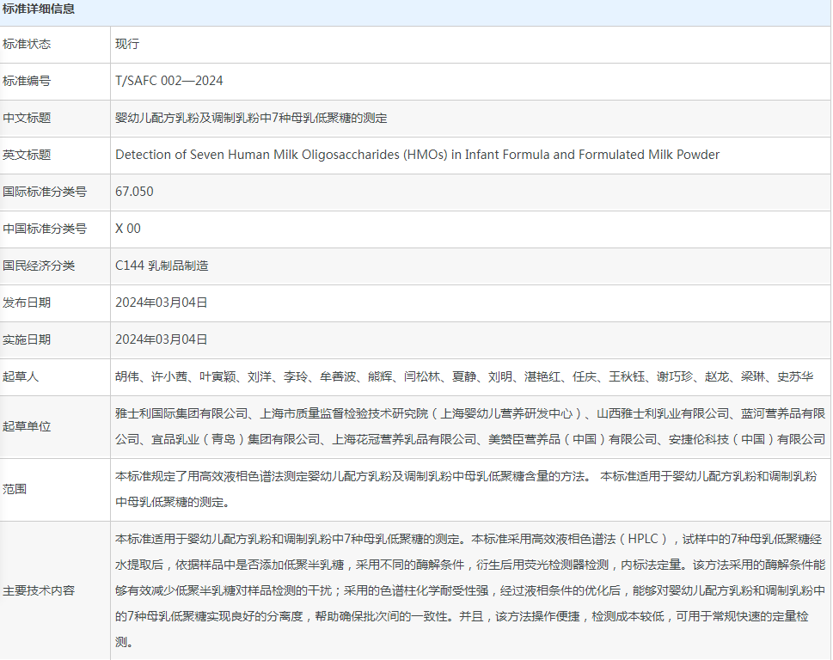Image resolution: width=833 pixels, height=660 pixels.
Task: Click the 起草单位 row label
Action: click(x=27, y=426)
